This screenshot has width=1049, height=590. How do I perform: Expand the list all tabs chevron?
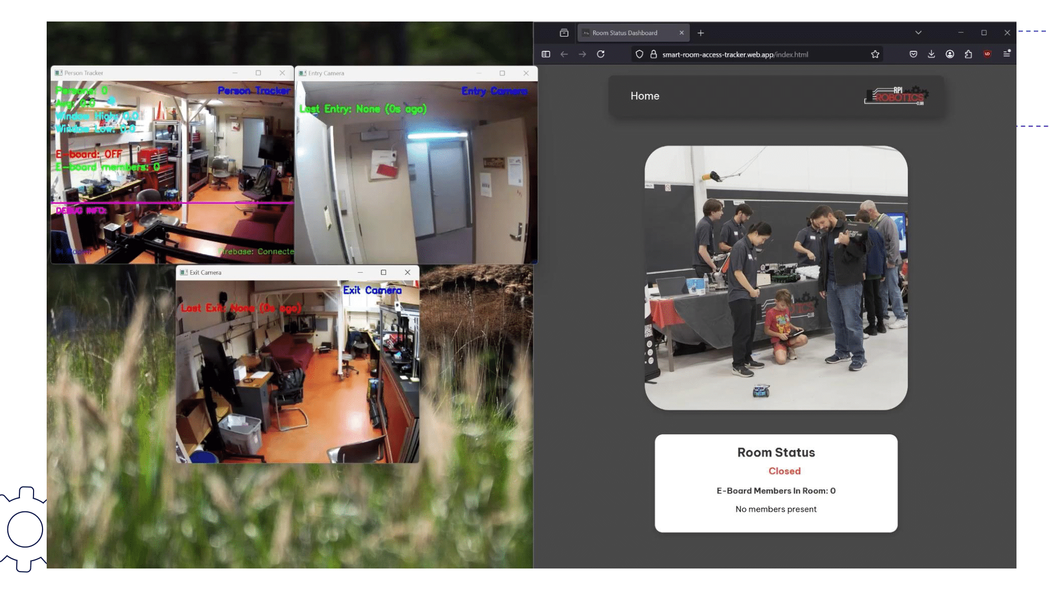coord(918,33)
